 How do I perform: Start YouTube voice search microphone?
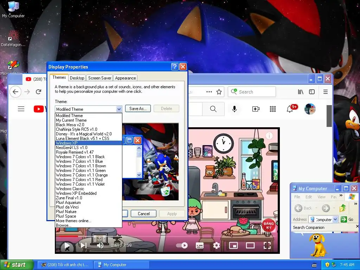[234, 109]
